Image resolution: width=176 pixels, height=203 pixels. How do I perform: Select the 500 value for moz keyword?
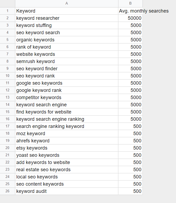tap(130, 134)
